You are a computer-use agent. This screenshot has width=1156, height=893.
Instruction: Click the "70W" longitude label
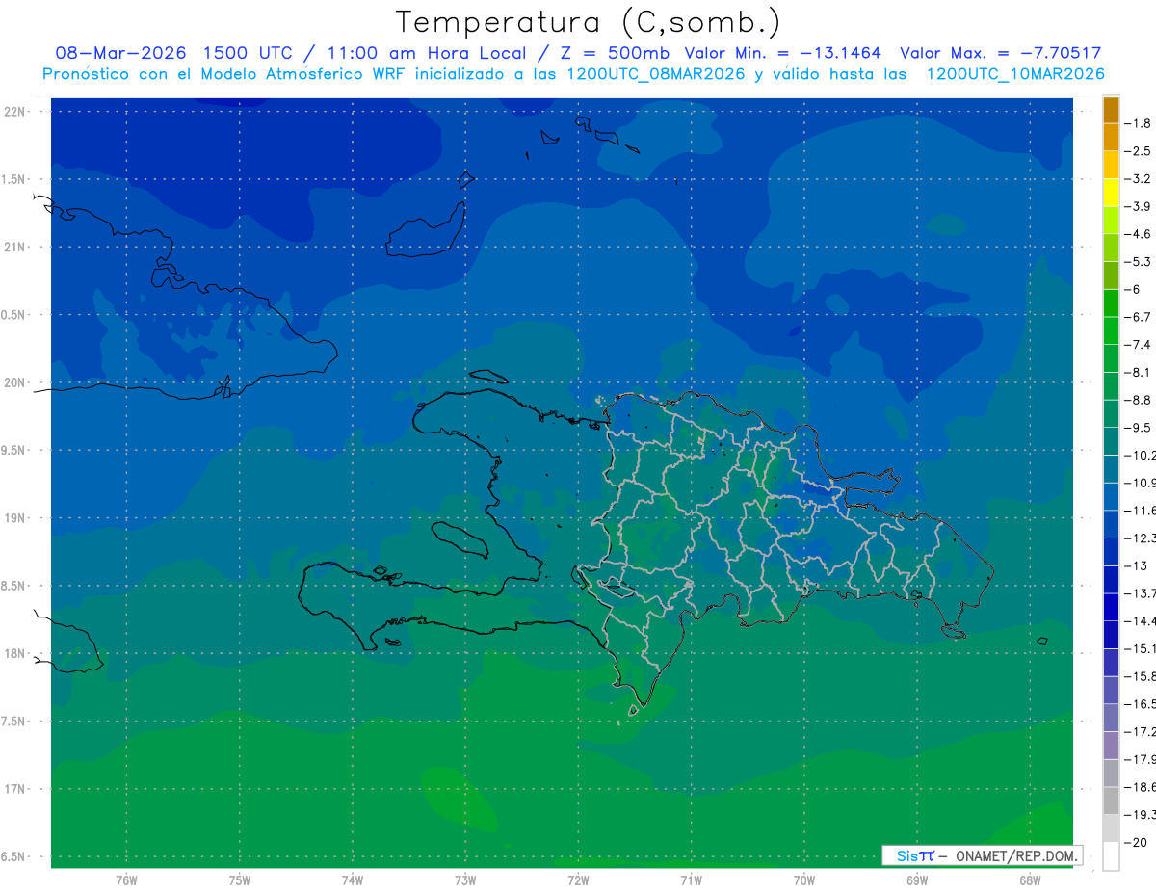[804, 880]
